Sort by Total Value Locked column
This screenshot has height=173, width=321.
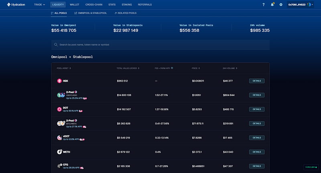pos(128,68)
